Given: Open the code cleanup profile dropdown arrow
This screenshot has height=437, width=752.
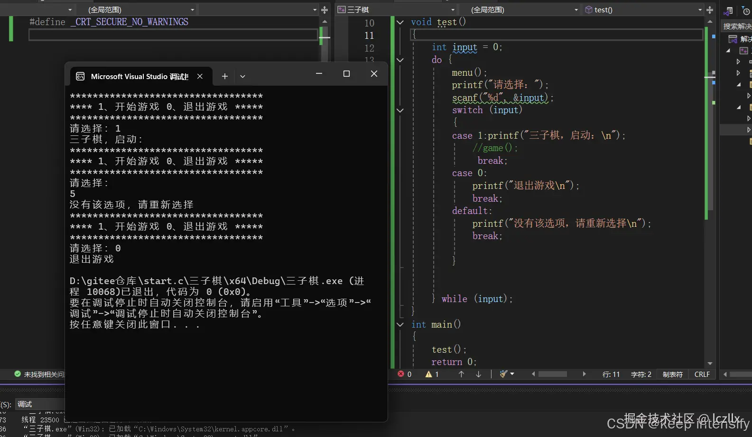Looking at the screenshot, I should point(512,374).
